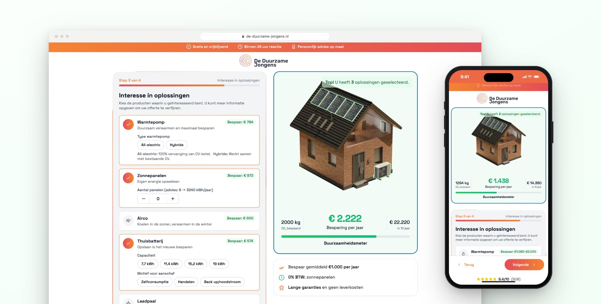Image resolution: width=601 pixels, height=304 pixels.
Task: Select Back up/noodstroom motive
Action: (222, 282)
